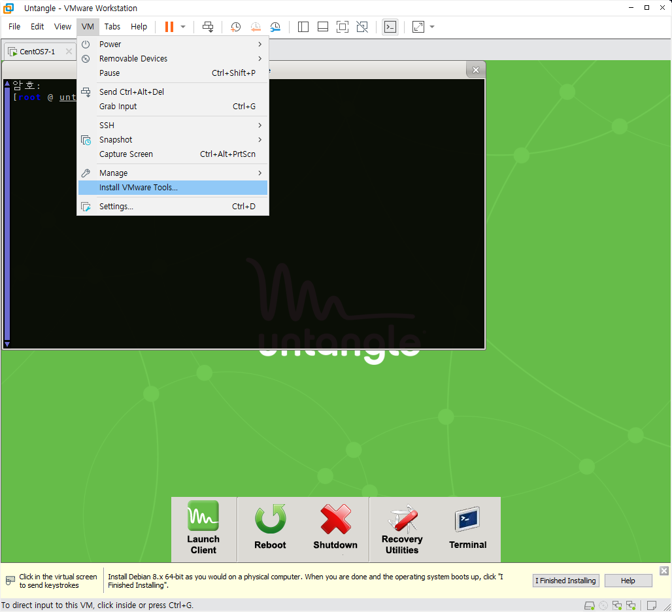Viewport: 672px width, 612px height.
Task: Revert to snapshot using the toolbar icon
Action: (256, 27)
